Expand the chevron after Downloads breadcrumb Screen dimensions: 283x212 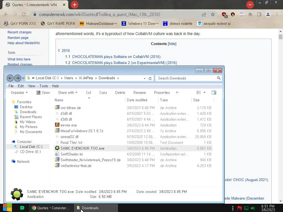(118, 78)
